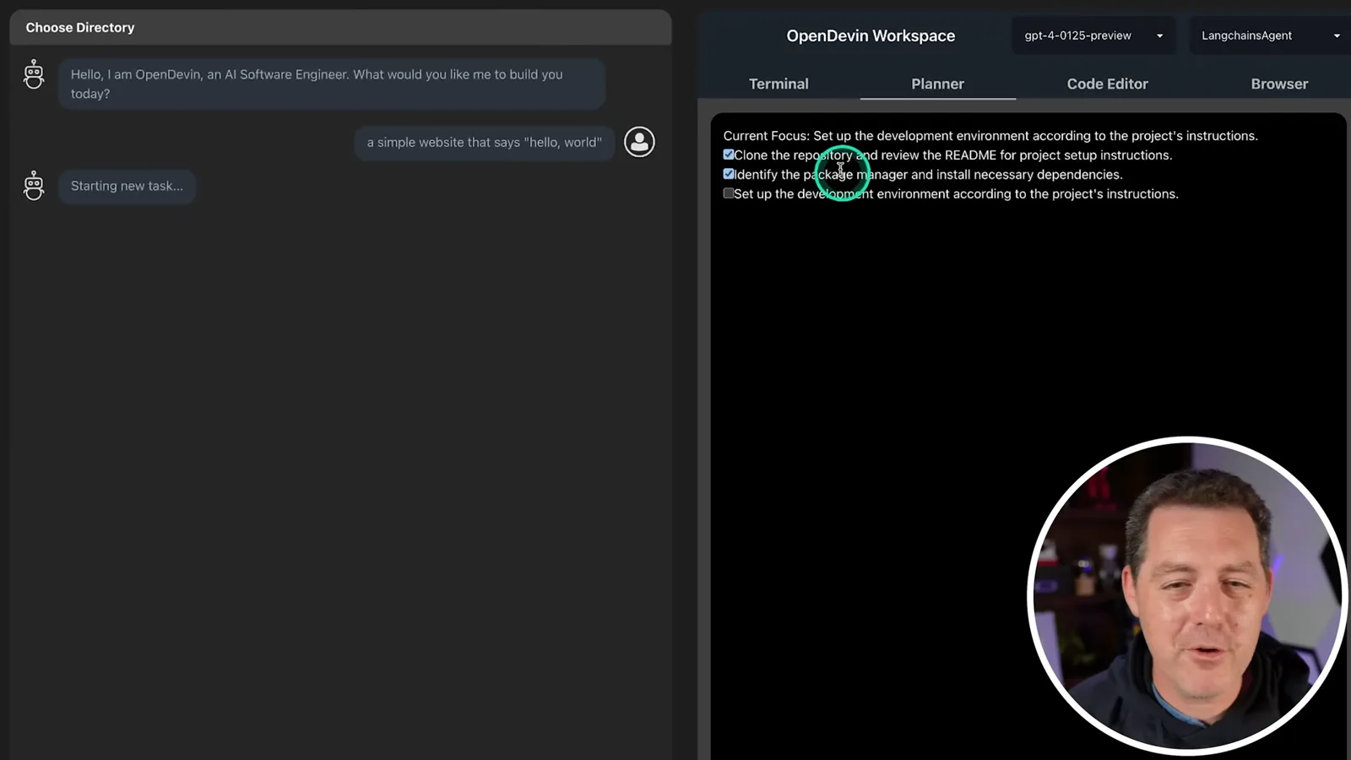1351x760 pixels.
Task: Click the robot avatar next to Starting new task
Action: click(x=34, y=186)
